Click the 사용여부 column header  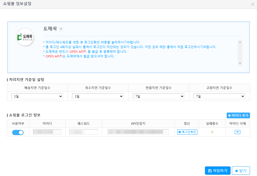tap(18, 123)
